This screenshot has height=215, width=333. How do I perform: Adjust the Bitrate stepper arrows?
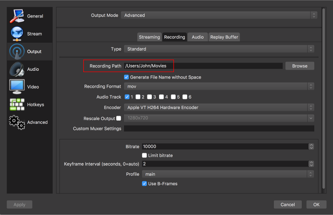(x=311, y=147)
